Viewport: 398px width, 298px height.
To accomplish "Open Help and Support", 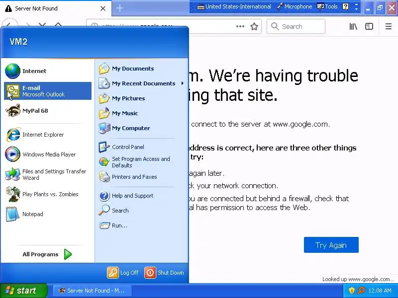I will point(142,196).
